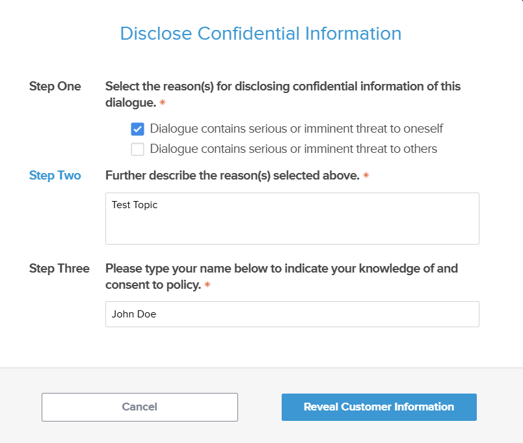Click the Step One label
This screenshot has height=443, width=523.
(x=55, y=87)
